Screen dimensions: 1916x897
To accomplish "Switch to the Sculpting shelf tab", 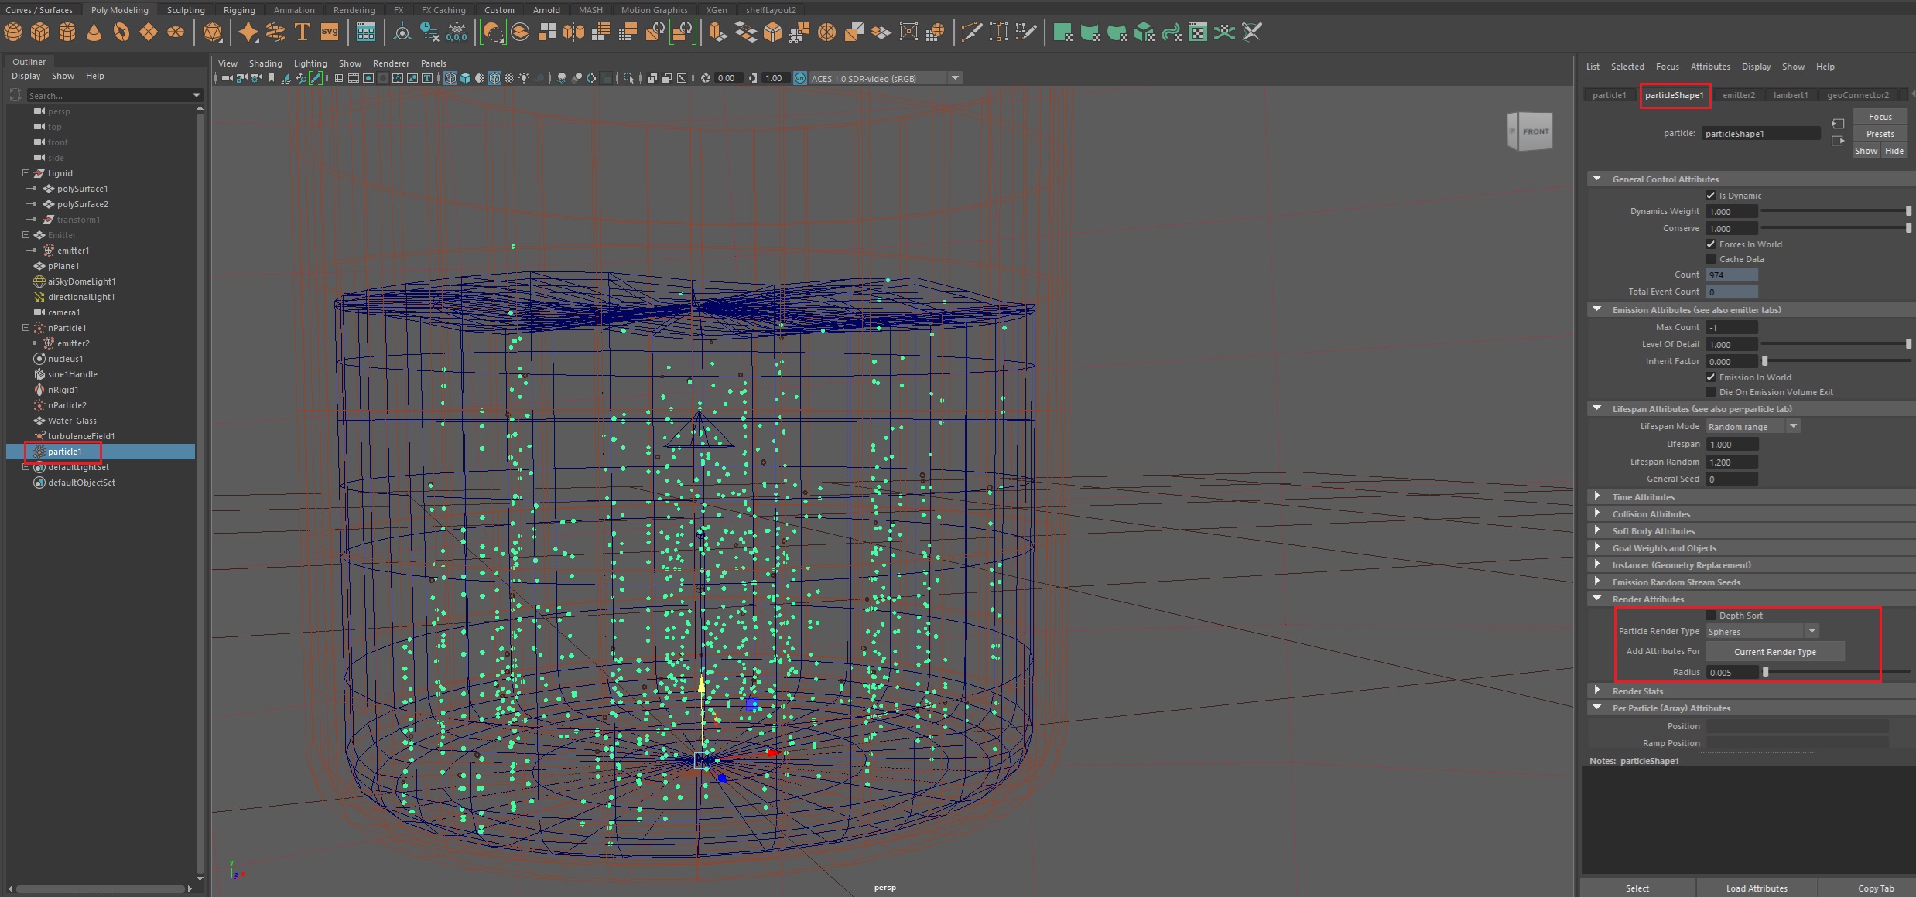I will (x=186, y=10).
